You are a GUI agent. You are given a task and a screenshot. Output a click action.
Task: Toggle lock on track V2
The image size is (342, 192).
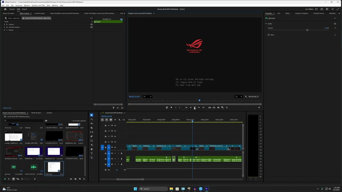click(106, 142)
